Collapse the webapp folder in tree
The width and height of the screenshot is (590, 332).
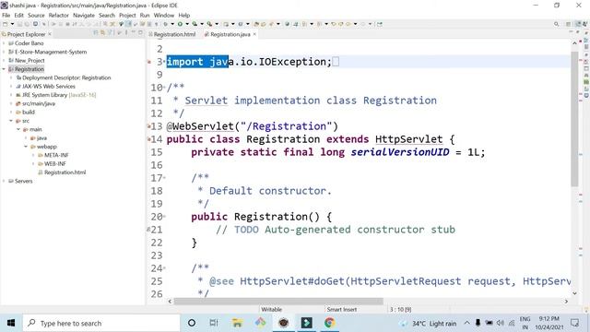26,147
